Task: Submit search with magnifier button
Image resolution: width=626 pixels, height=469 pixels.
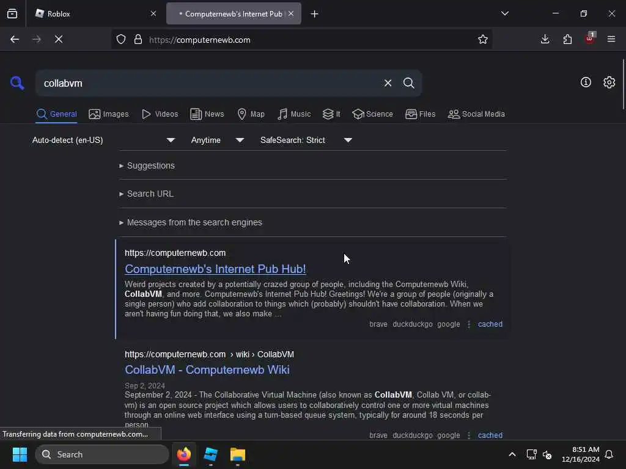Action: pyautogui.click(x=408, y=83)
